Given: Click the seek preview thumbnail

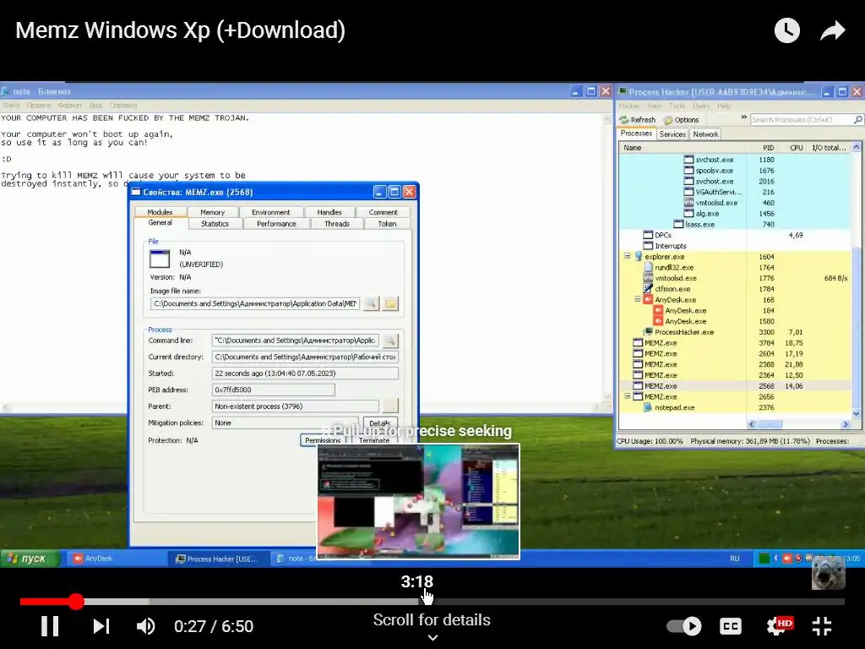Looking at the screenshot, I should pyautogui.click(x=418, y=502).
